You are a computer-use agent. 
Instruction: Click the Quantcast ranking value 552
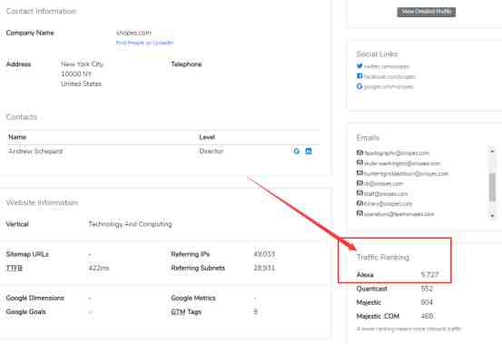(x=427, y=289)
